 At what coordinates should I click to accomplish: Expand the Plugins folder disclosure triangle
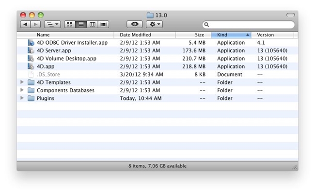(22, 98)
